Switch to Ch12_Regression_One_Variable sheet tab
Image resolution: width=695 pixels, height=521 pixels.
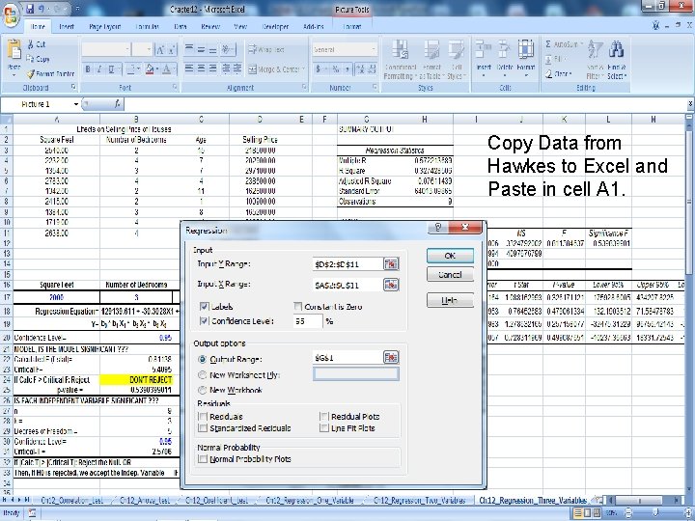coord(310,500)
